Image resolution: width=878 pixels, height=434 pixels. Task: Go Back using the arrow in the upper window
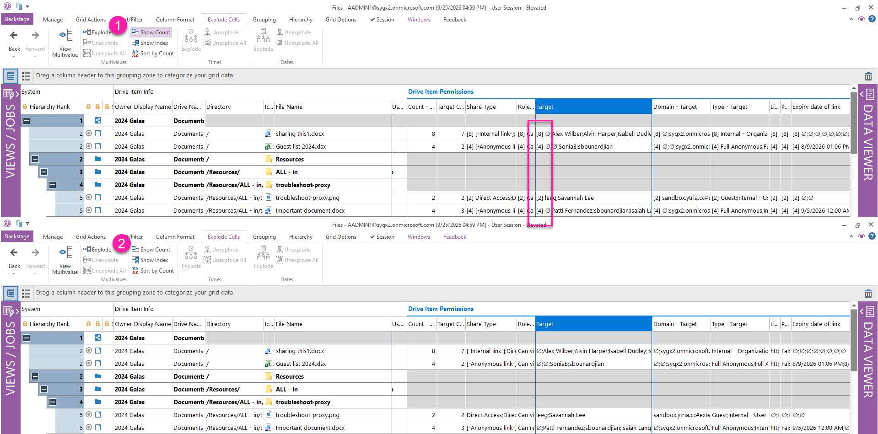tap(14, 36)
